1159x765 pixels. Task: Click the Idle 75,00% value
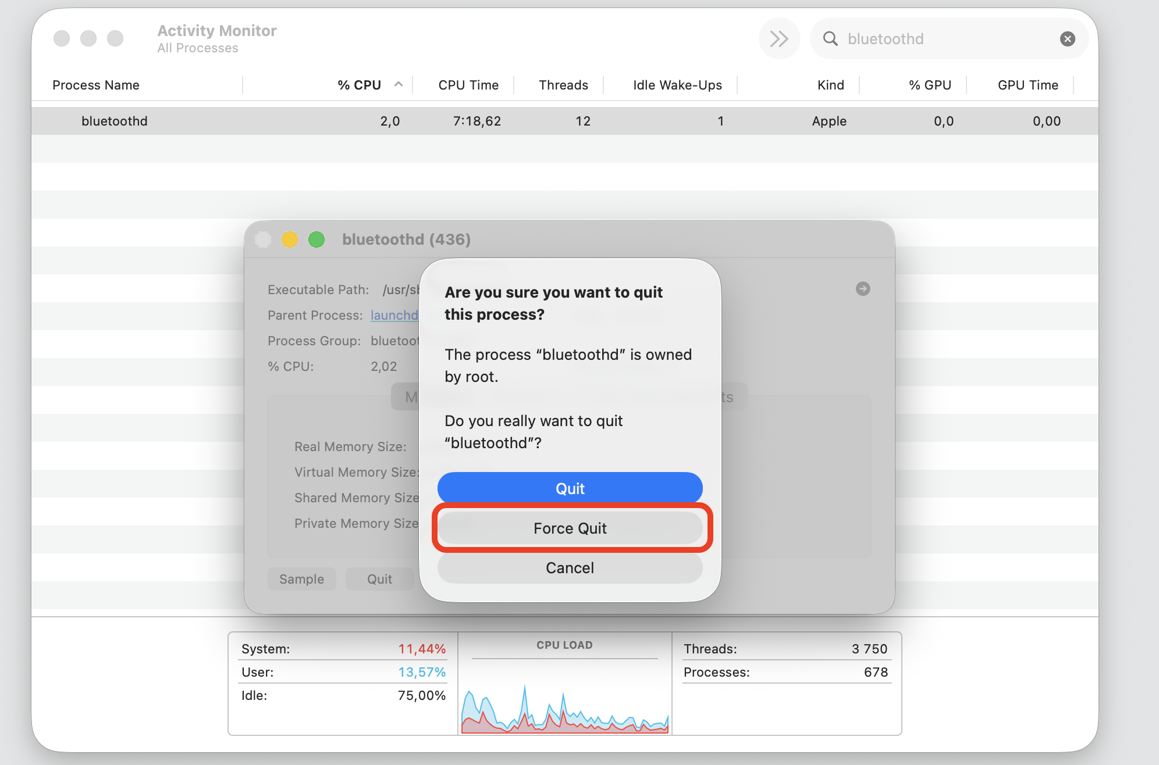click(422, 695)
